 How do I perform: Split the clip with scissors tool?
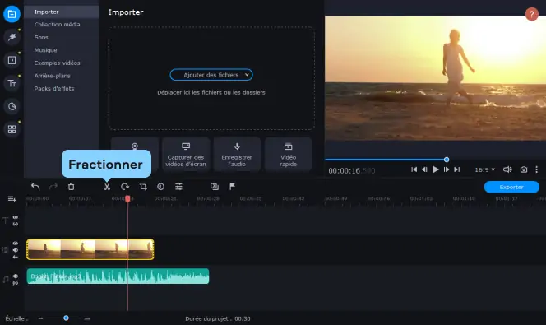[107, 187]
